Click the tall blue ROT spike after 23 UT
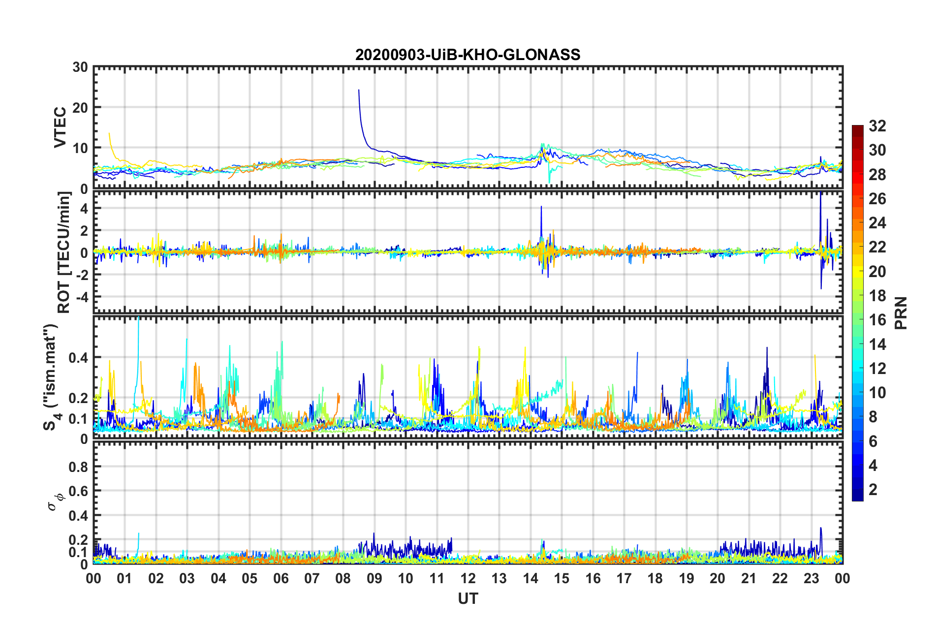The height and width of the screenshot is (626, 936). point(821,221)
